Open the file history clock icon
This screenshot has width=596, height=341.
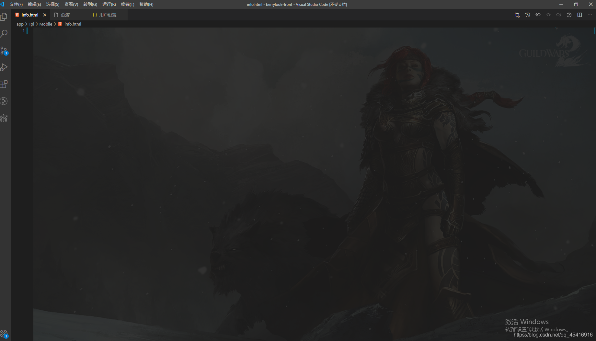tap(528, 15)
